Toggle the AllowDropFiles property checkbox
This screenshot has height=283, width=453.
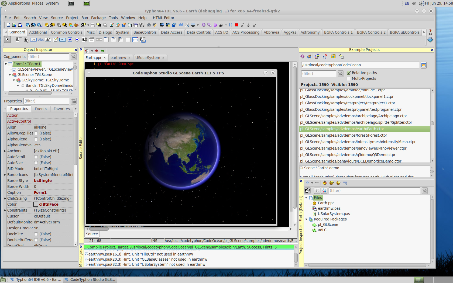coord(36,133)
